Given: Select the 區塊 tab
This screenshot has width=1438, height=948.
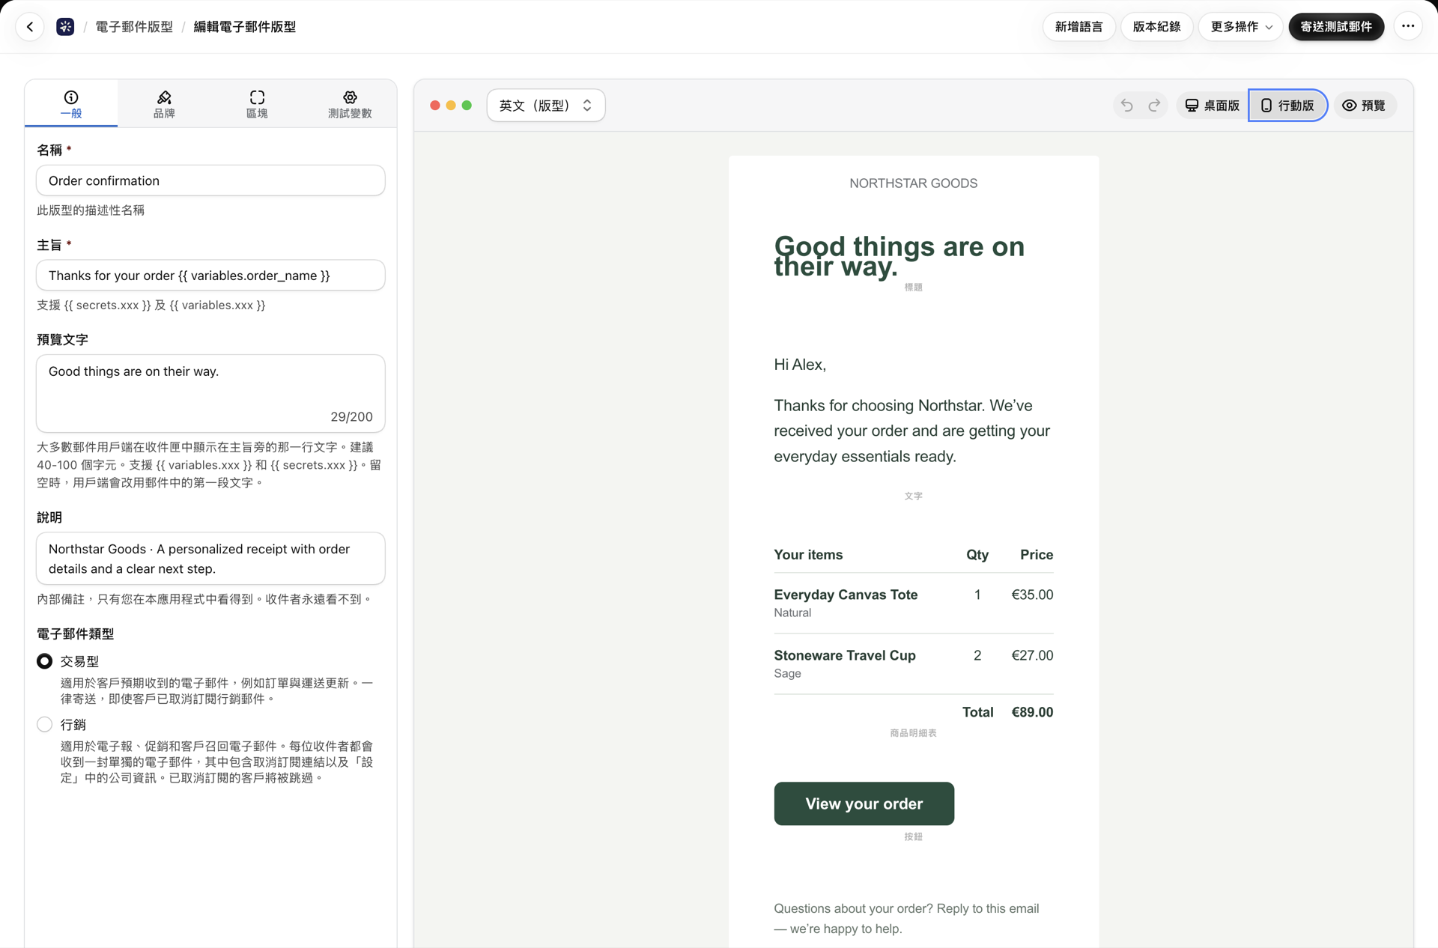Looking at the screenshot, I should click(x=257, y=104).
